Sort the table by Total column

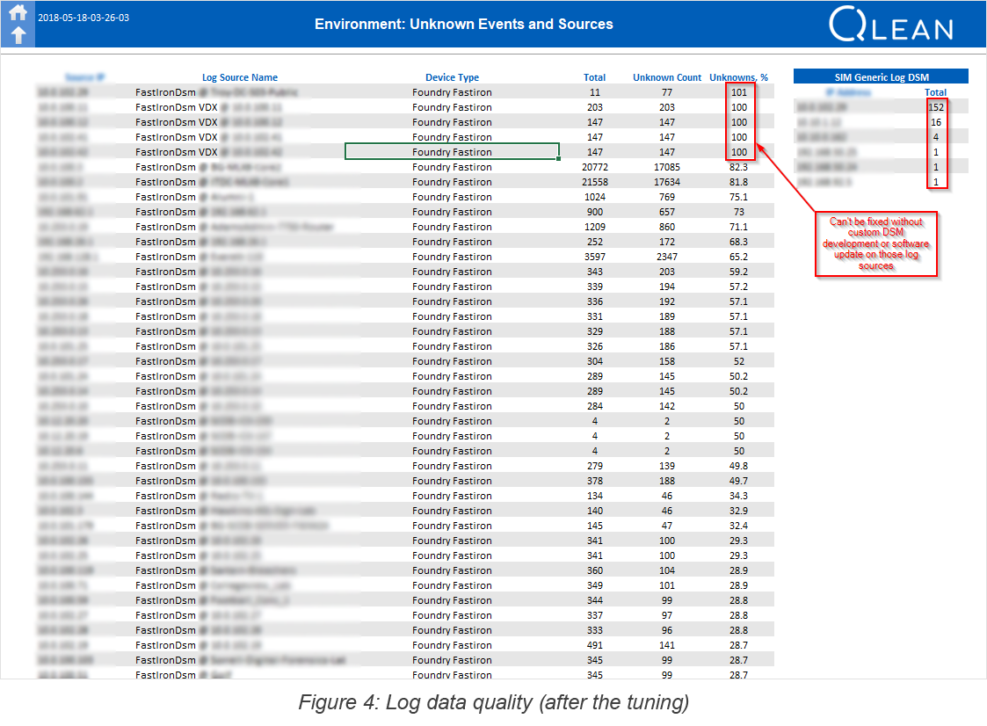594,77
